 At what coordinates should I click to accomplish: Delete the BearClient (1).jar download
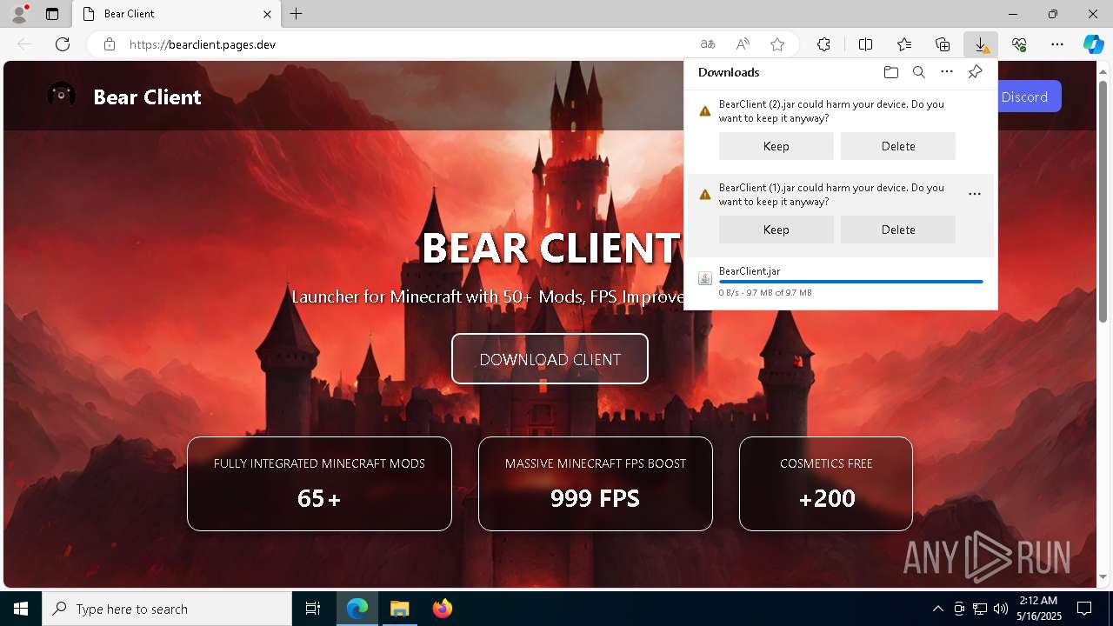click(898, 230)
